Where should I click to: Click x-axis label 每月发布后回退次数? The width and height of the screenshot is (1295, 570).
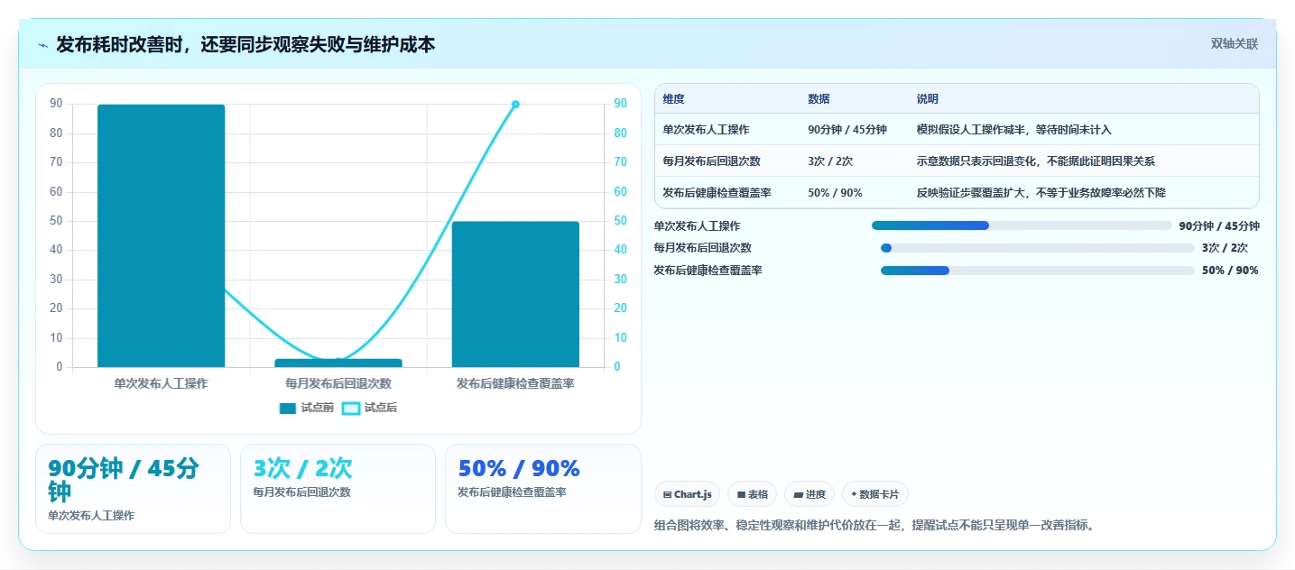click(x=338, y=383)
